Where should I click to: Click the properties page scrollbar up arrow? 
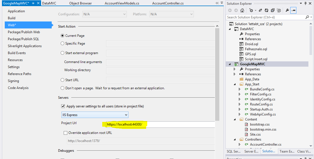[217, 26]
